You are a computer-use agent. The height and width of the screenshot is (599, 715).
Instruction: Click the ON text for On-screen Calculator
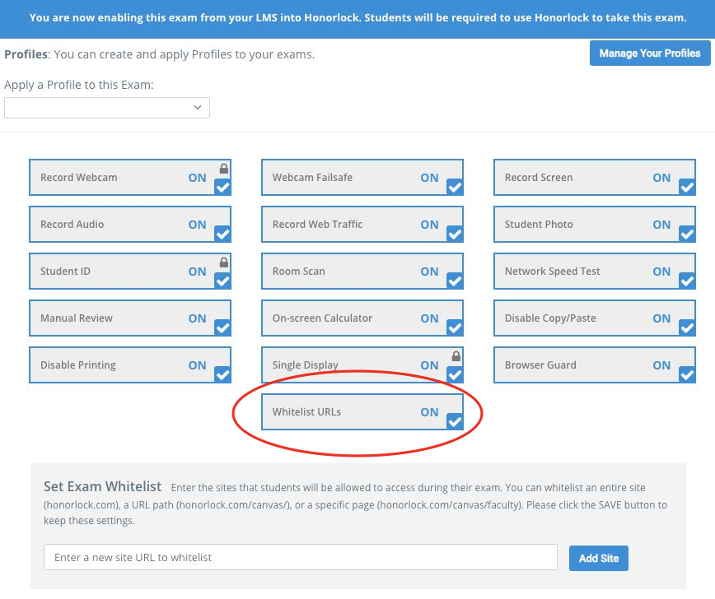coord(429,318)
